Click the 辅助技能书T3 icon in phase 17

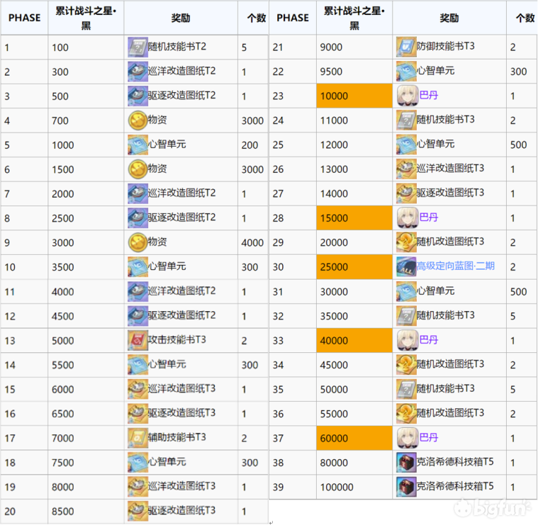(138, 438)
